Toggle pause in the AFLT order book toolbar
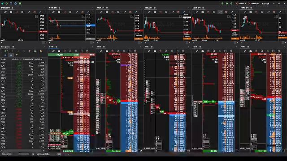 tap(124, 51)
